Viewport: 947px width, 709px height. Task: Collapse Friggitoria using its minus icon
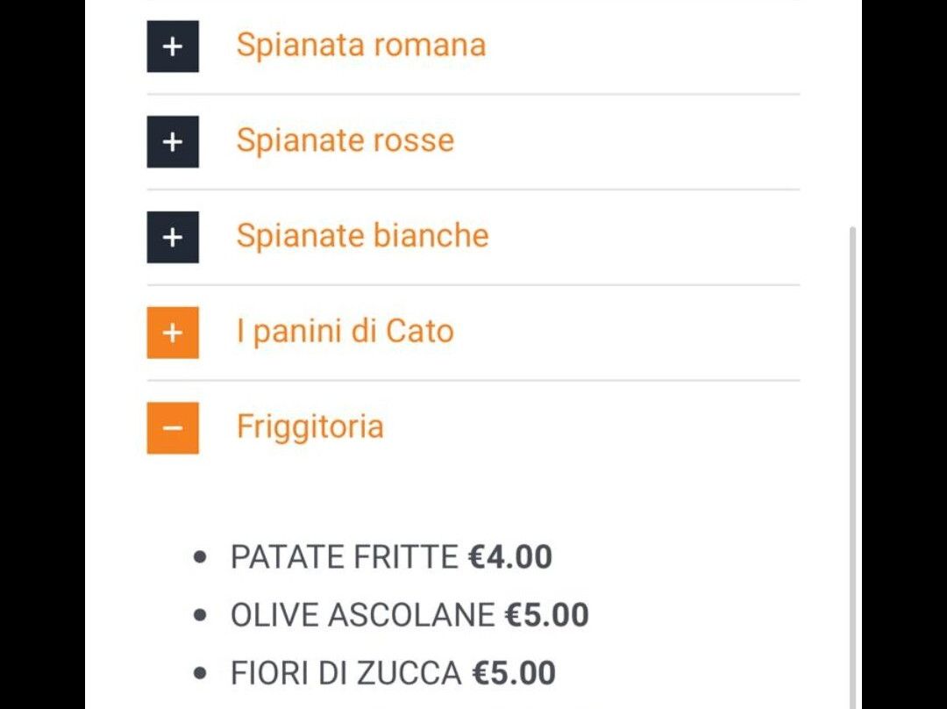point(173,428)
